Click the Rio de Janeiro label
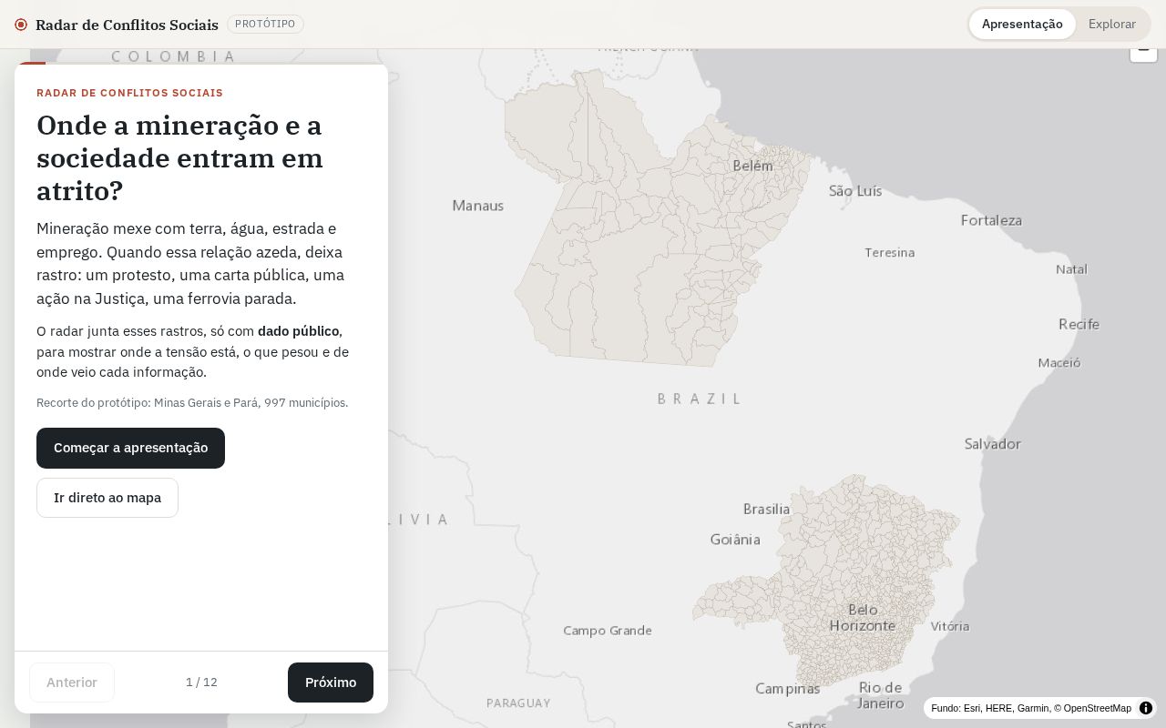 pos(880,695)
